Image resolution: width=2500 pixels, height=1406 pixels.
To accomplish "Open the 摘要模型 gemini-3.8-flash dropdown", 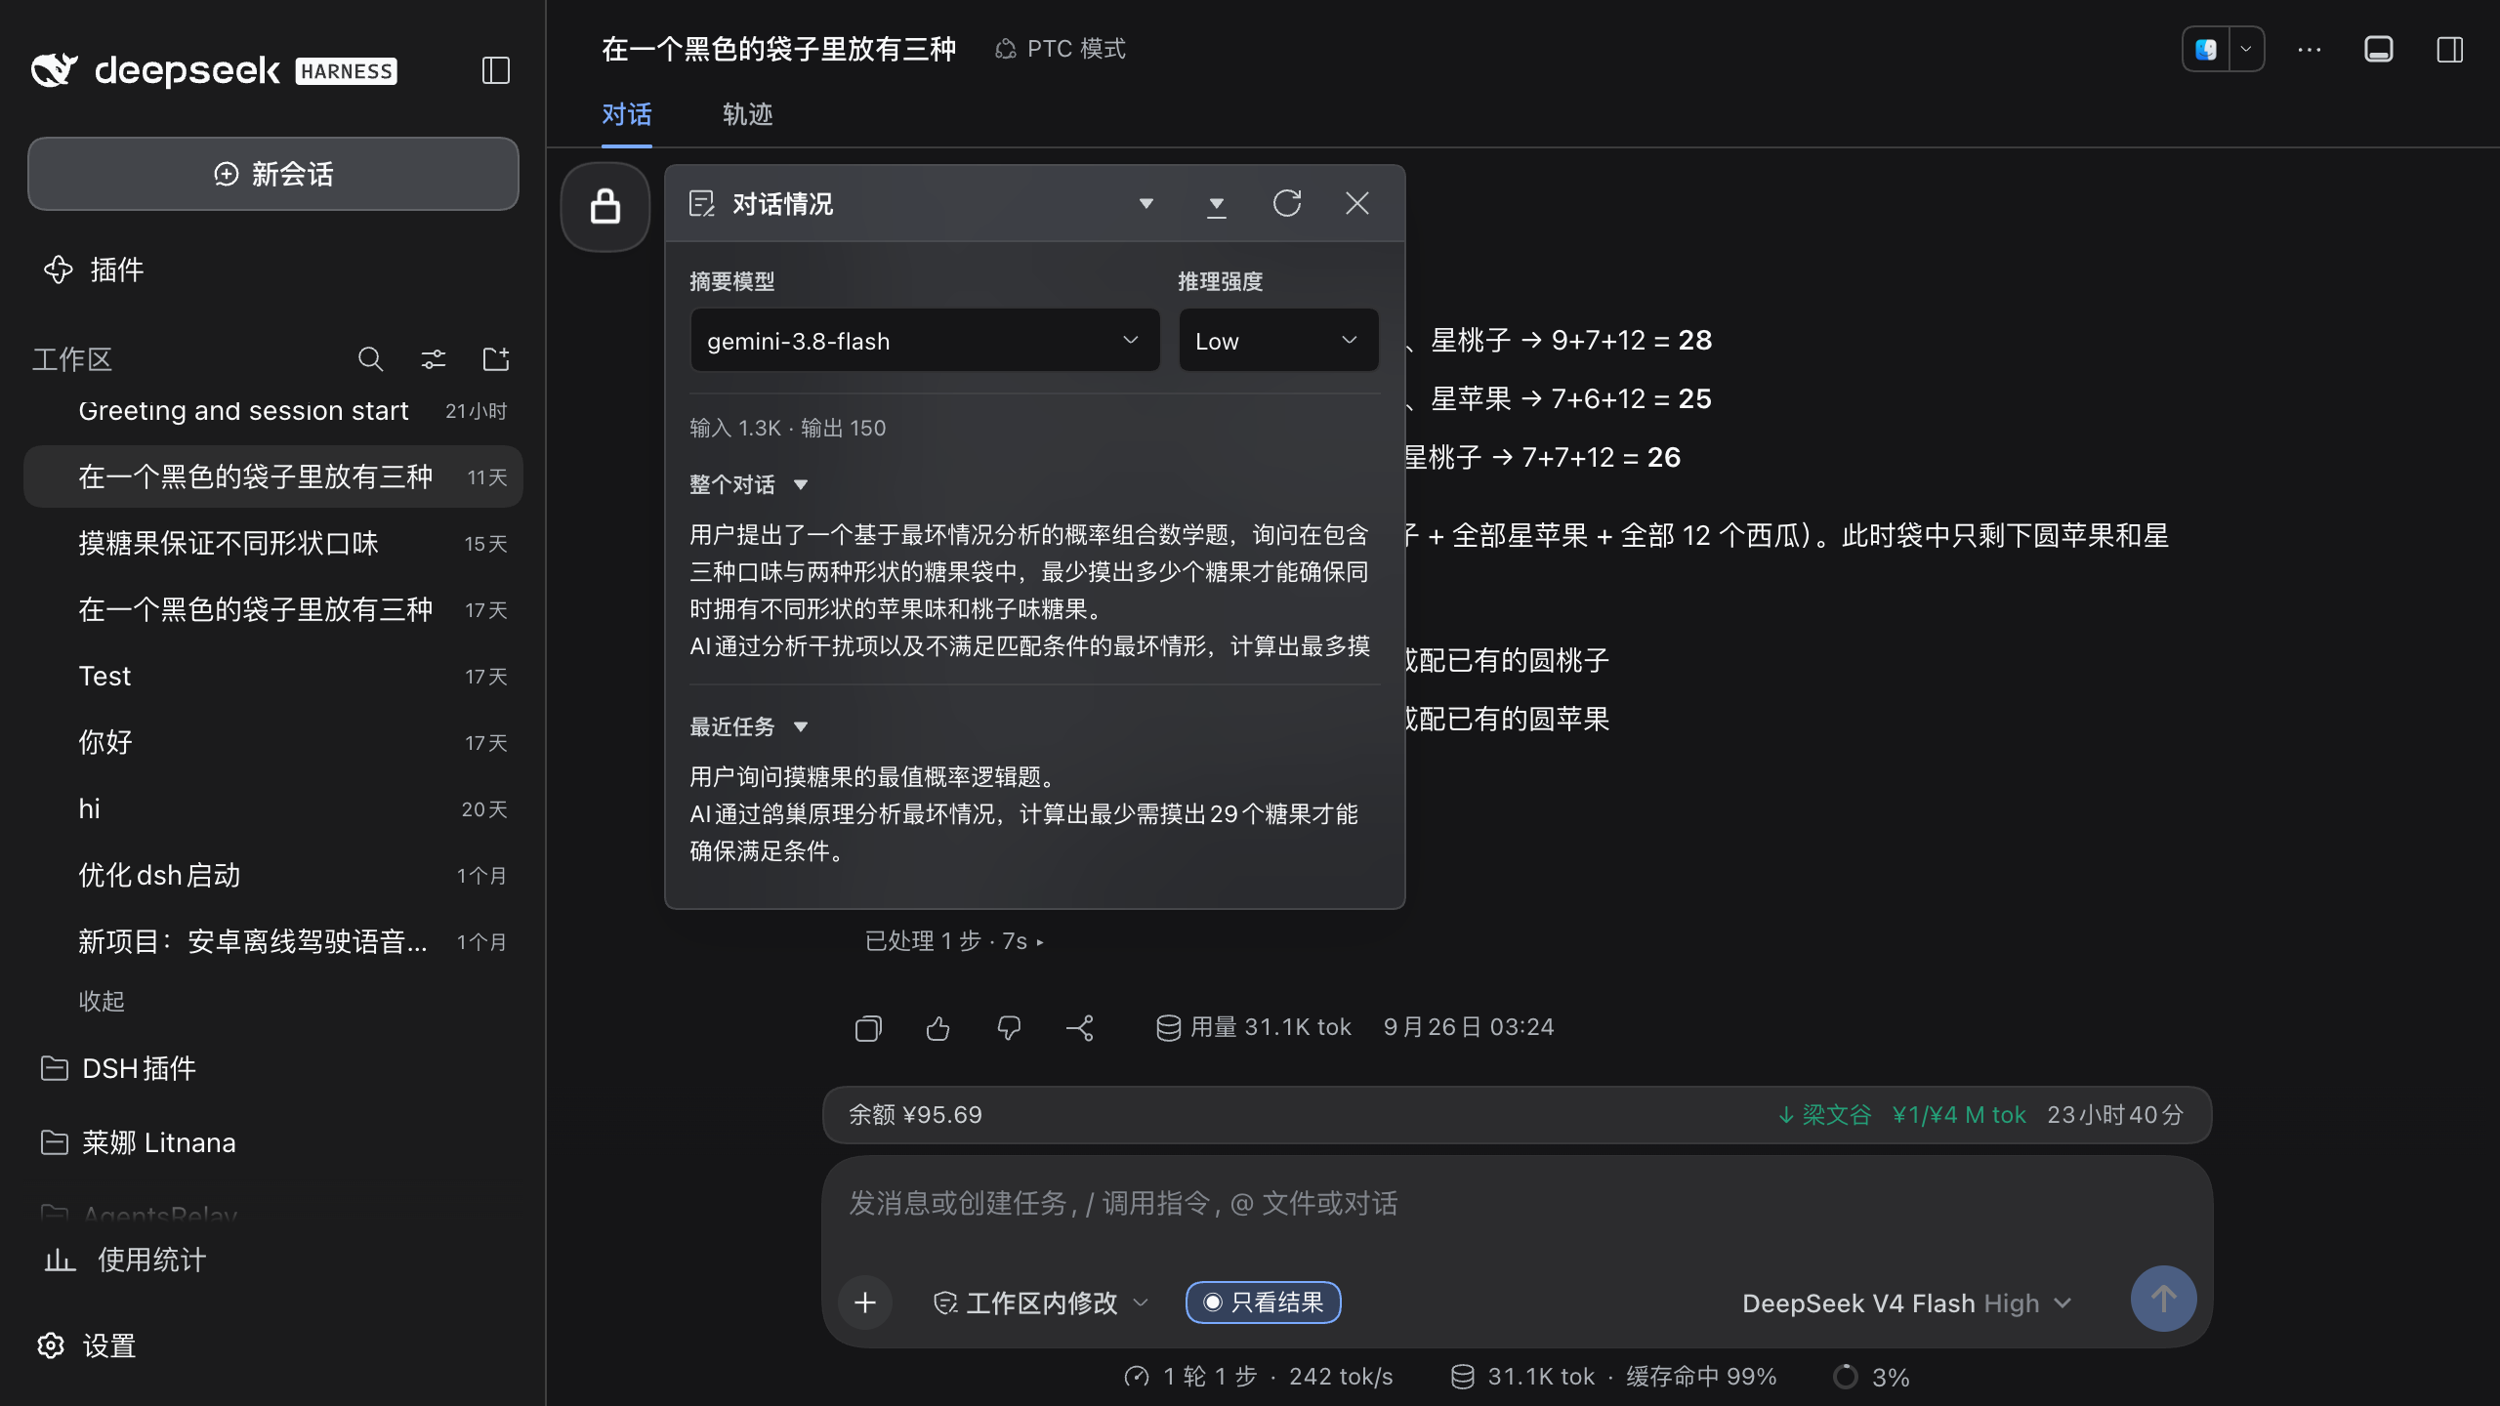I will pyautogui.click(x=925, y=341).
